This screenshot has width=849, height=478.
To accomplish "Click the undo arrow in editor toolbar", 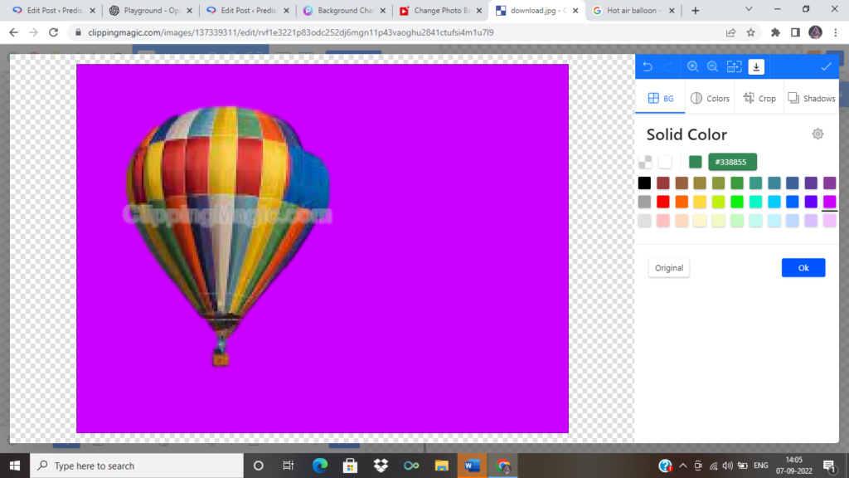I will tap(648, 66).
